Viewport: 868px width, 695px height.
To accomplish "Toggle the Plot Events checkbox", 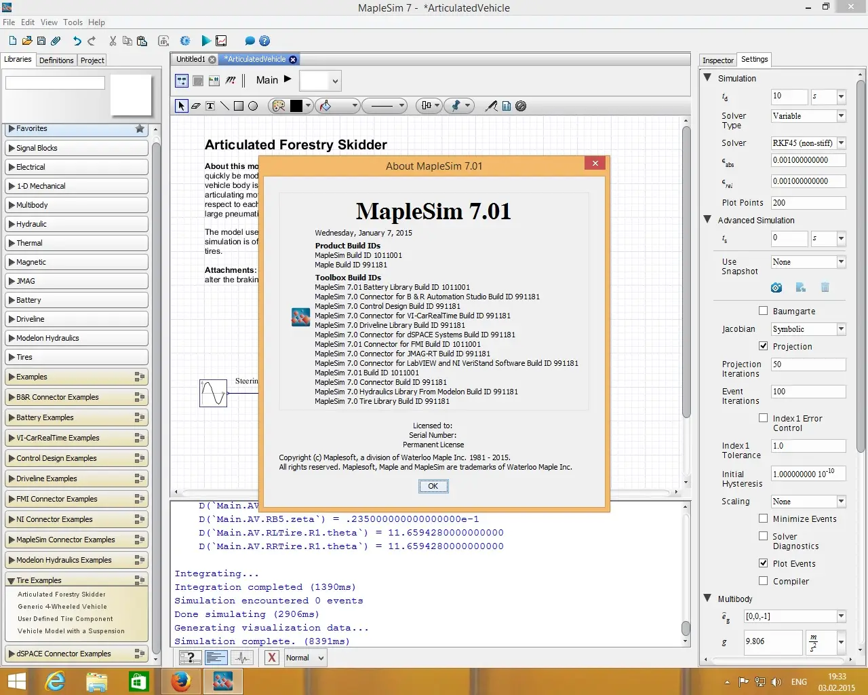I will pyautogui.click(x=763, y=563).
